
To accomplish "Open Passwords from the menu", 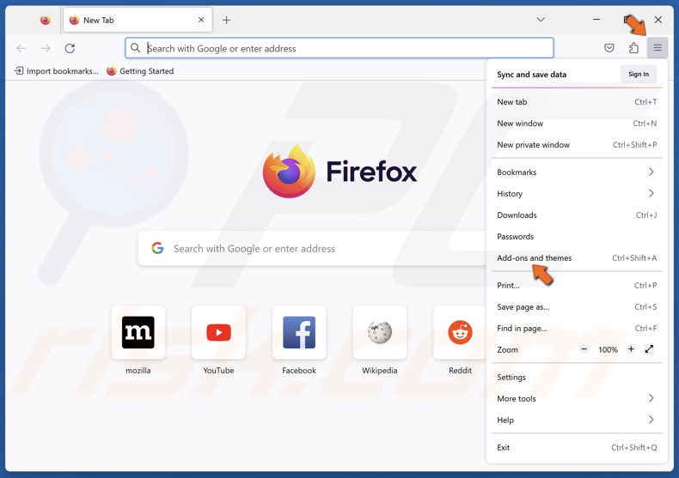I will coord(577,236).
